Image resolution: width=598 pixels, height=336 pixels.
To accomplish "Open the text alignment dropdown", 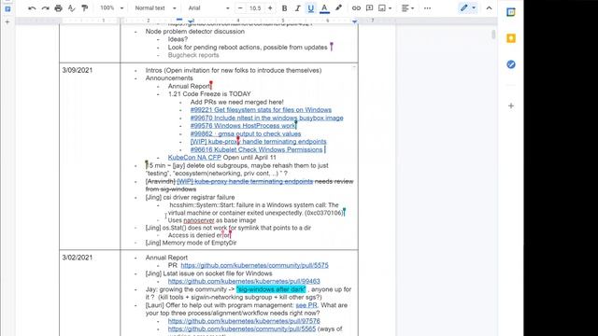I will [407, 8].
